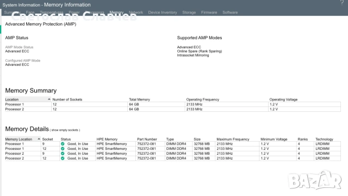Switch to the Storage tab
The image size is (348, 196).
[189, 12]
